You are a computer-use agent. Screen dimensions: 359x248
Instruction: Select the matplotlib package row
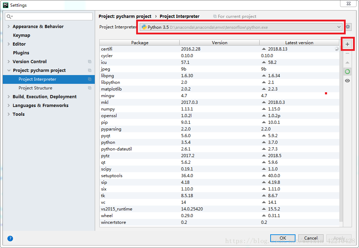coord(220,89)
